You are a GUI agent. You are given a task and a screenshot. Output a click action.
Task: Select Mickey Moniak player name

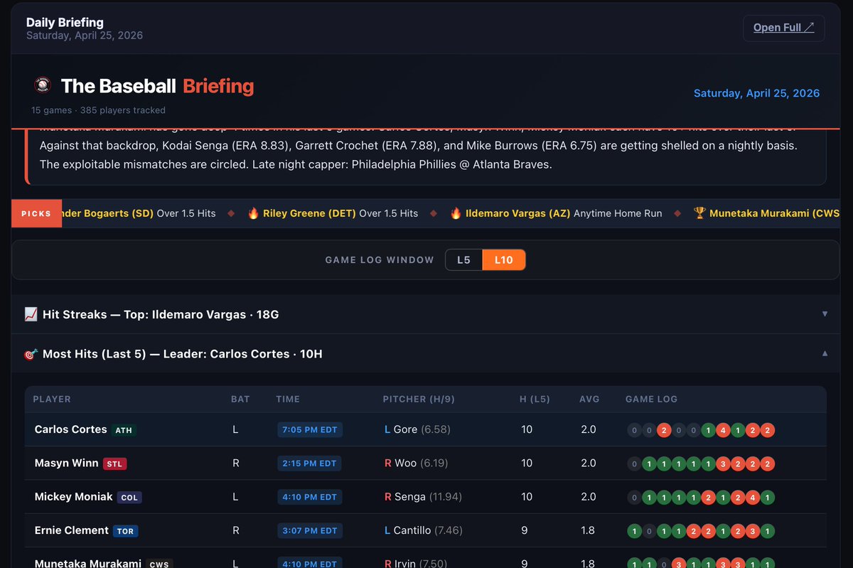(x=73, y=497)
